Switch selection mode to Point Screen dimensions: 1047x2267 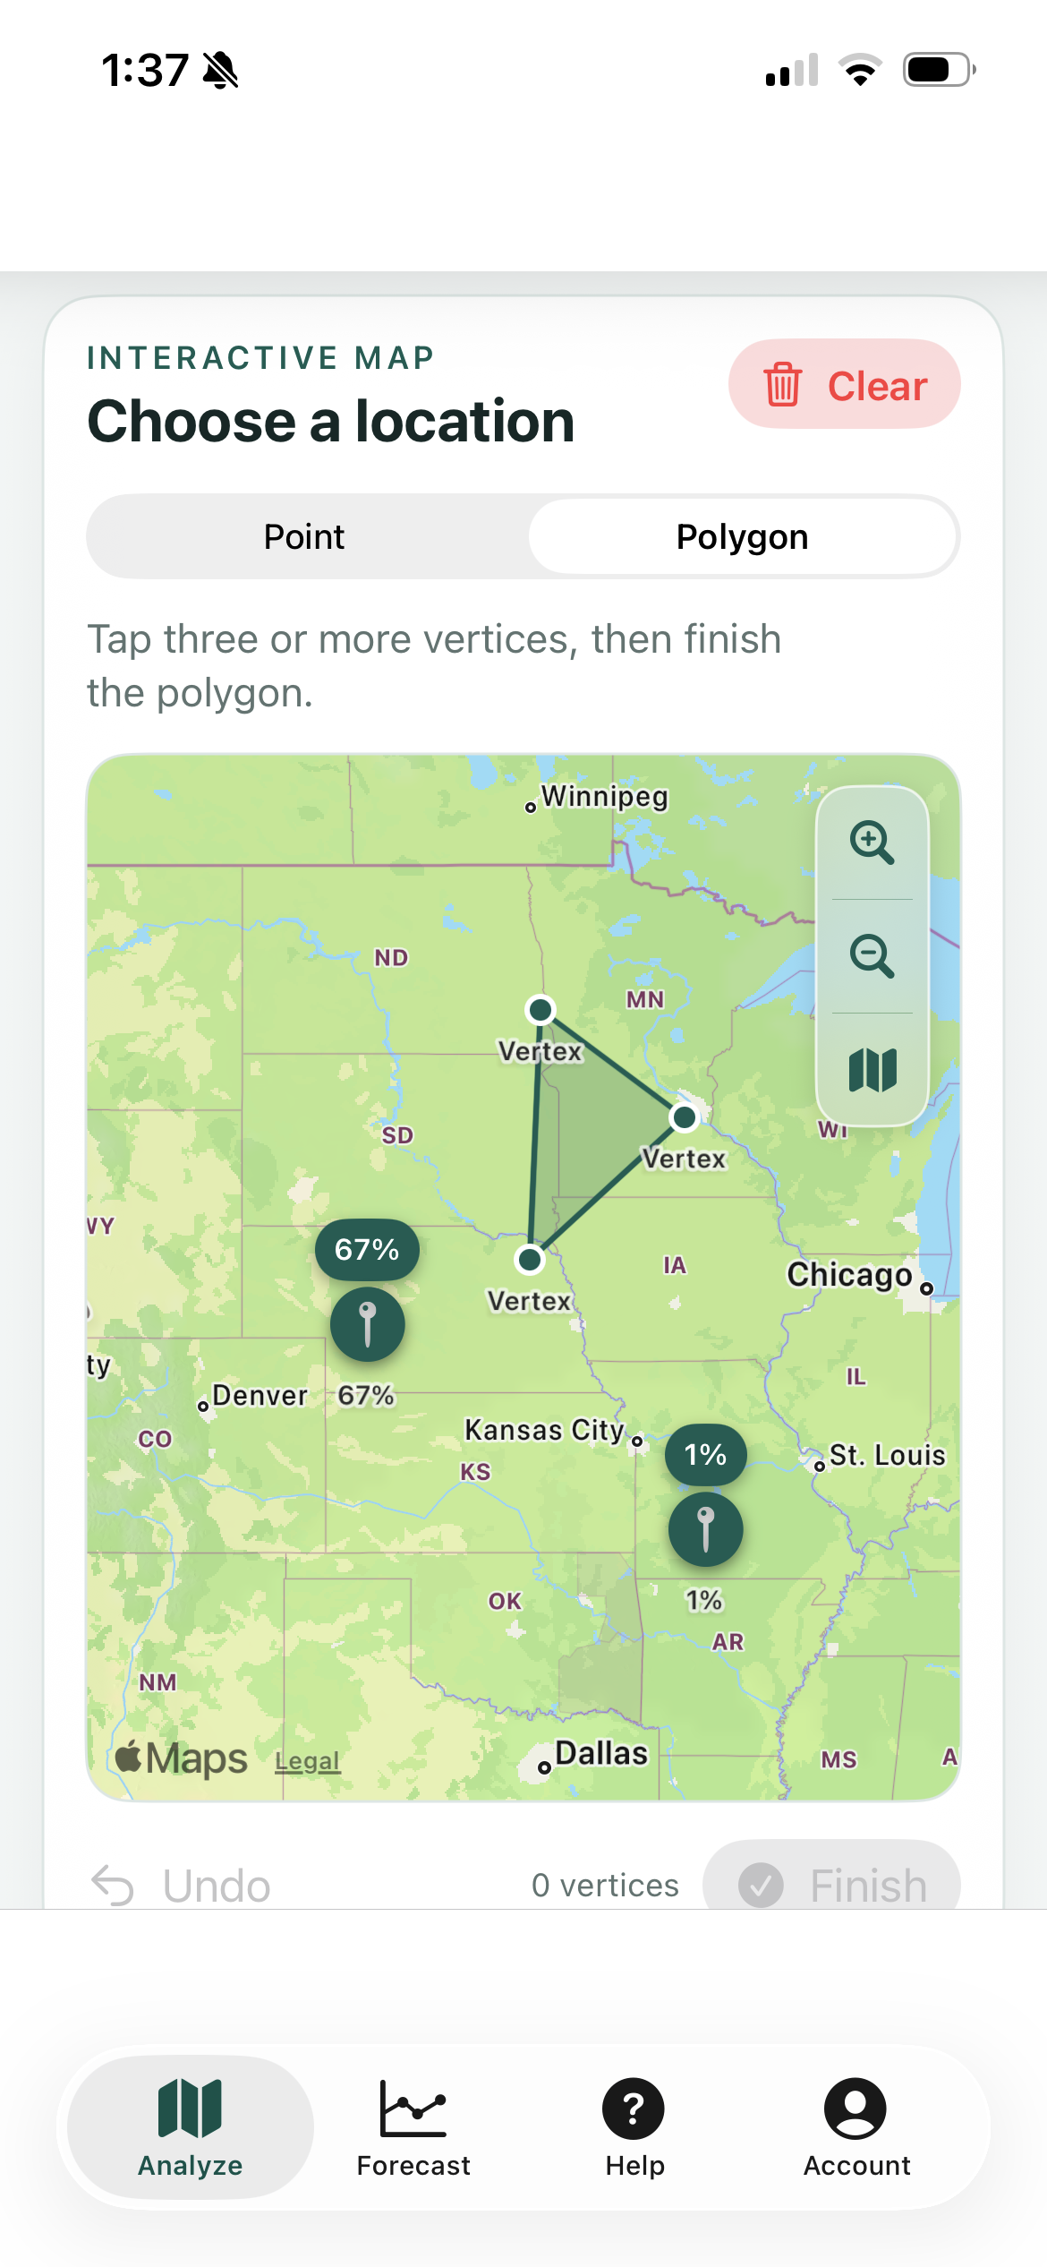304,536
